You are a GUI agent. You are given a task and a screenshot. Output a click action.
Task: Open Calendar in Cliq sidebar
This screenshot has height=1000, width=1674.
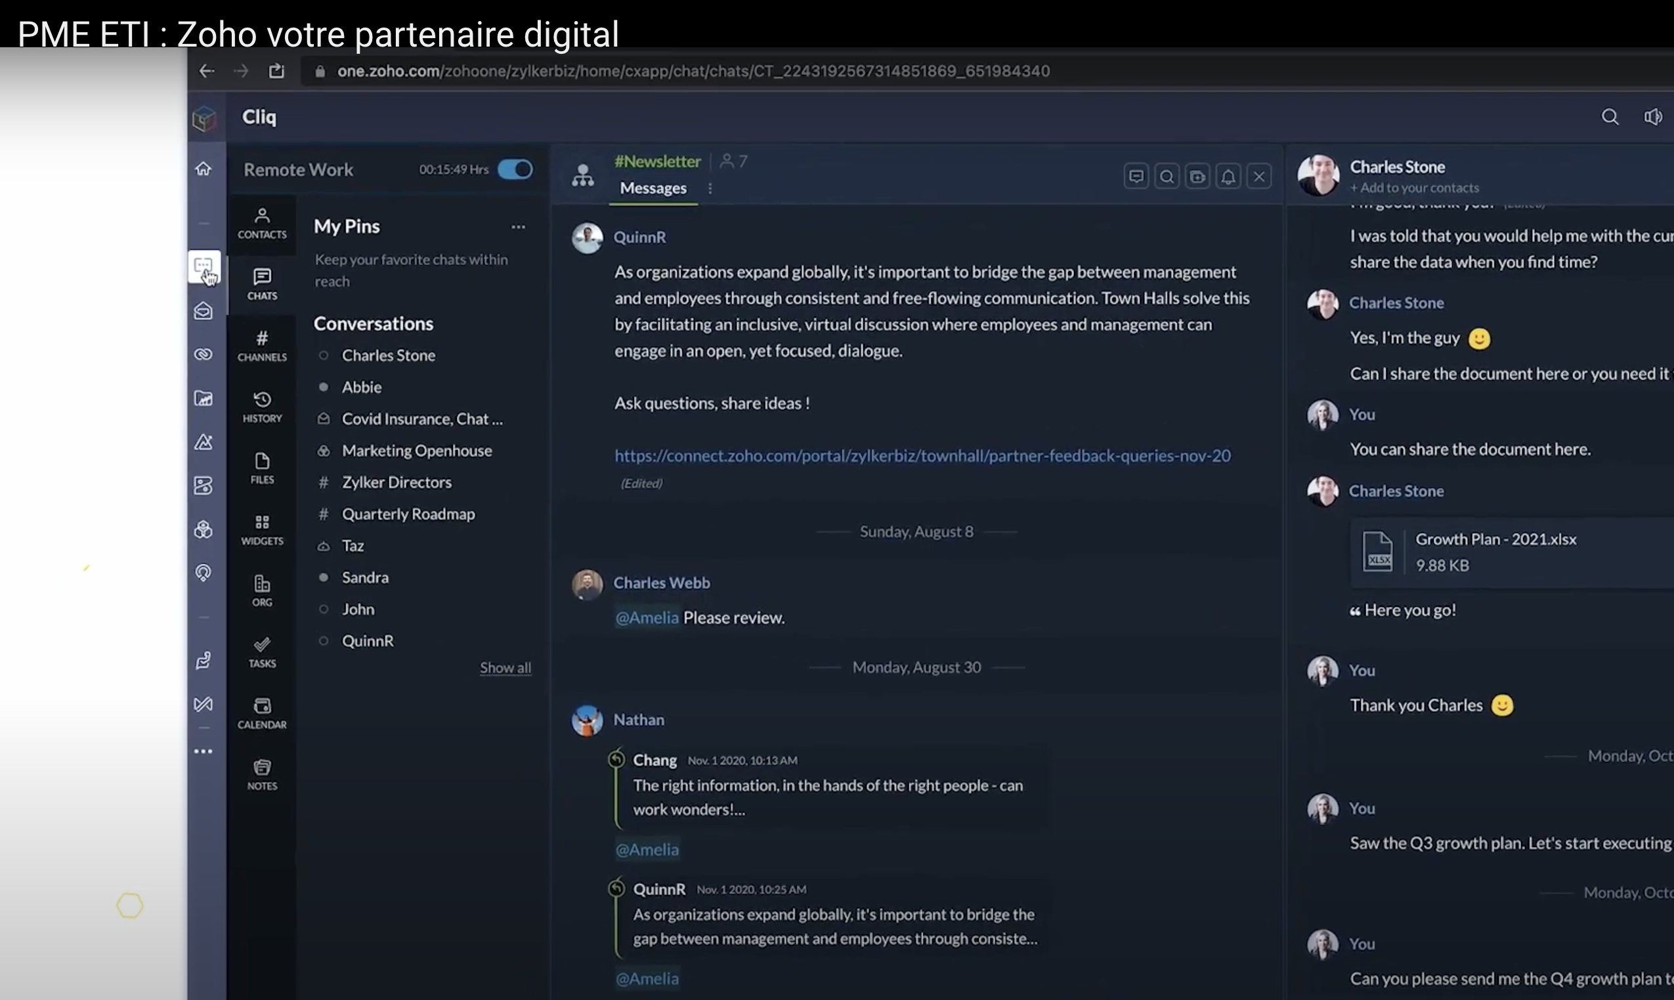click(262, 714)
